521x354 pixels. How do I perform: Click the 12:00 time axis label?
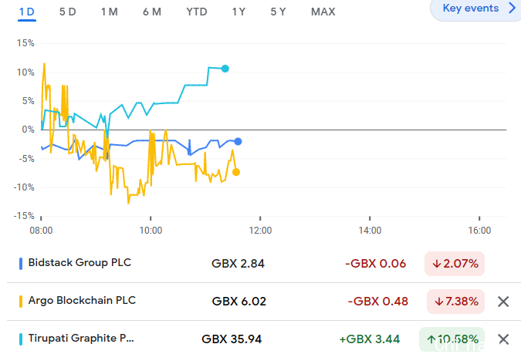pyautogui.click(x=260, y=231)
